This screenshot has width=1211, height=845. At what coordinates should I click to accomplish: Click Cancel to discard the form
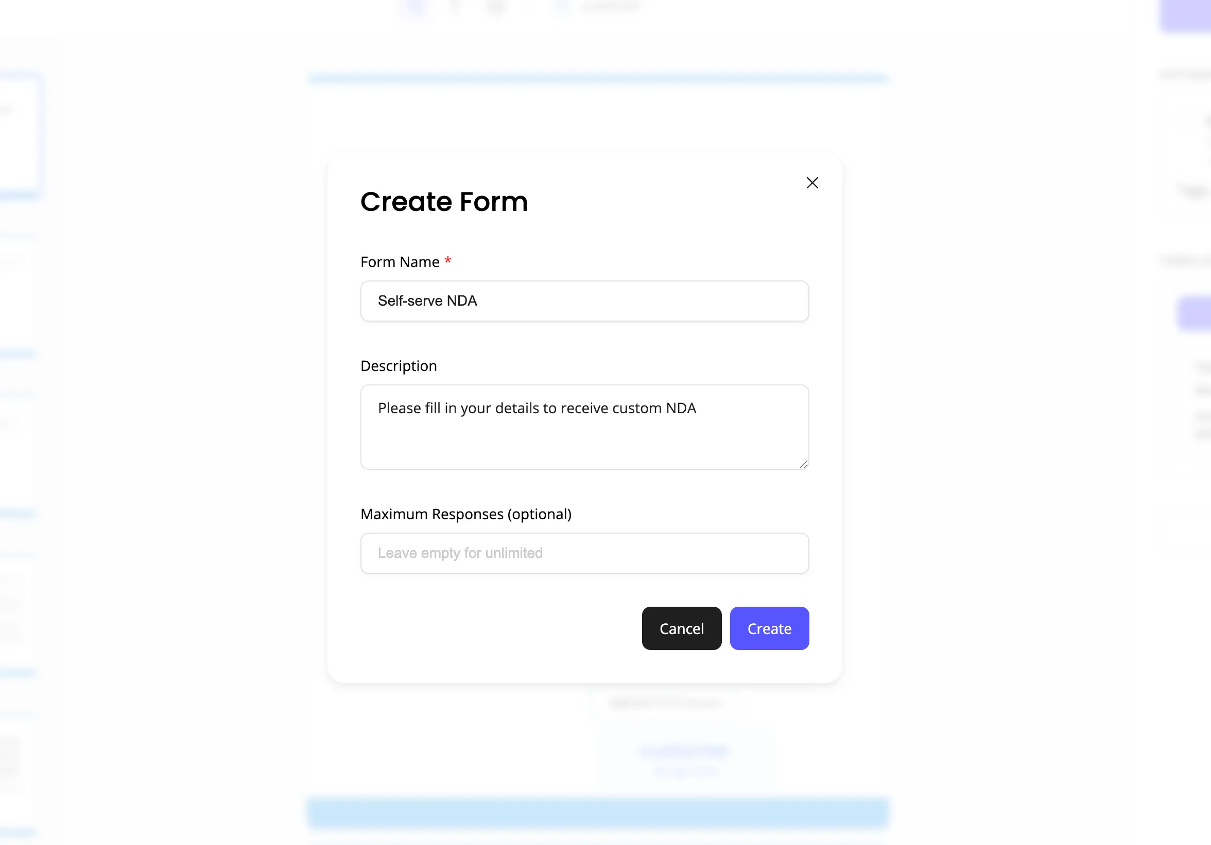click(682, 628)
